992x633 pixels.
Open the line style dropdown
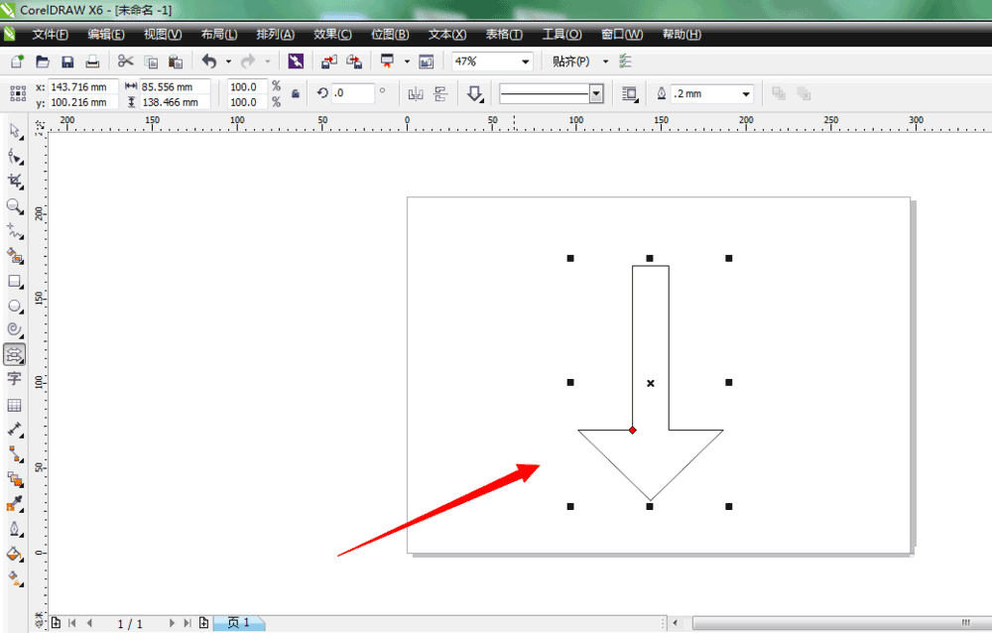596,94
